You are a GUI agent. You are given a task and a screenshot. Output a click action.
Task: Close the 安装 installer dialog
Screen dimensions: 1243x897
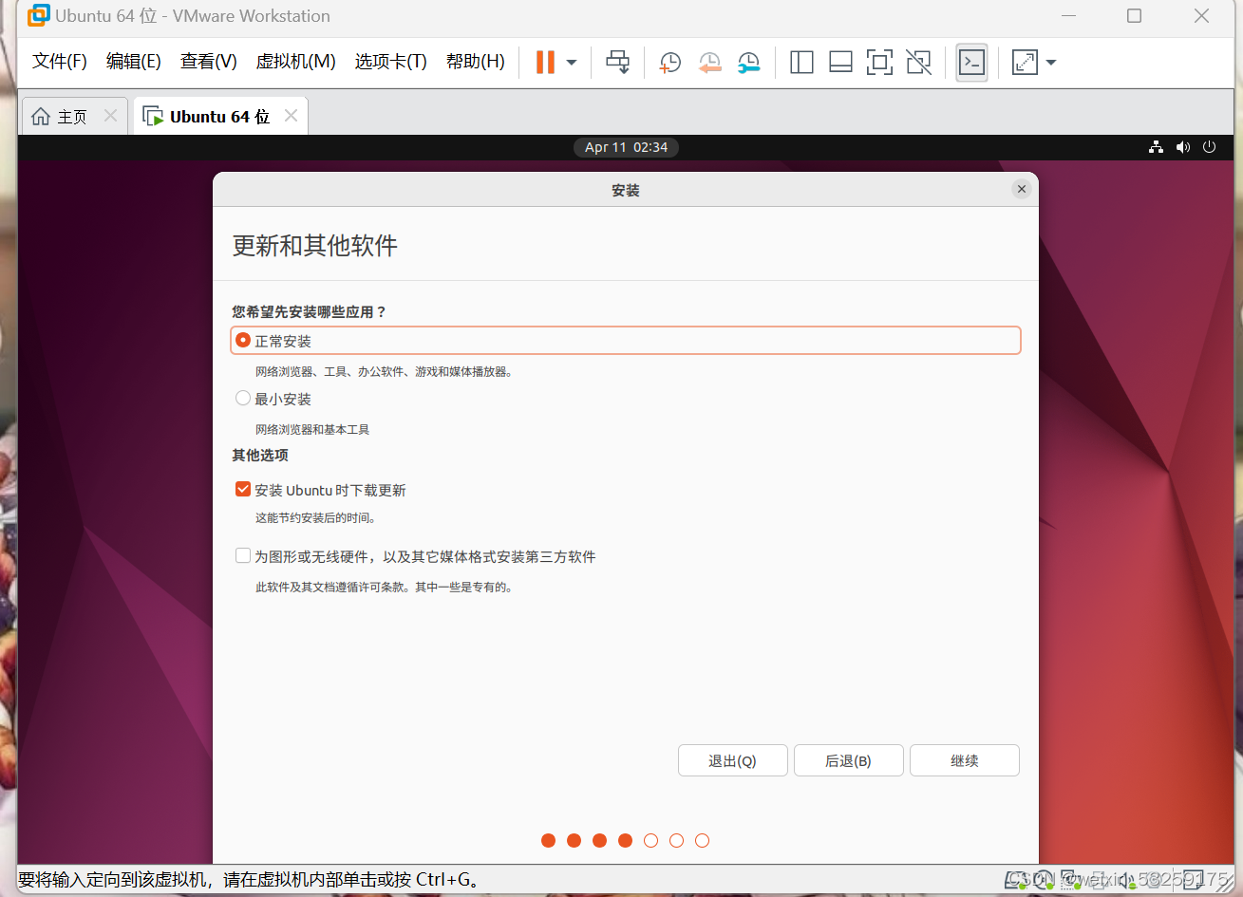(1022, 189)
